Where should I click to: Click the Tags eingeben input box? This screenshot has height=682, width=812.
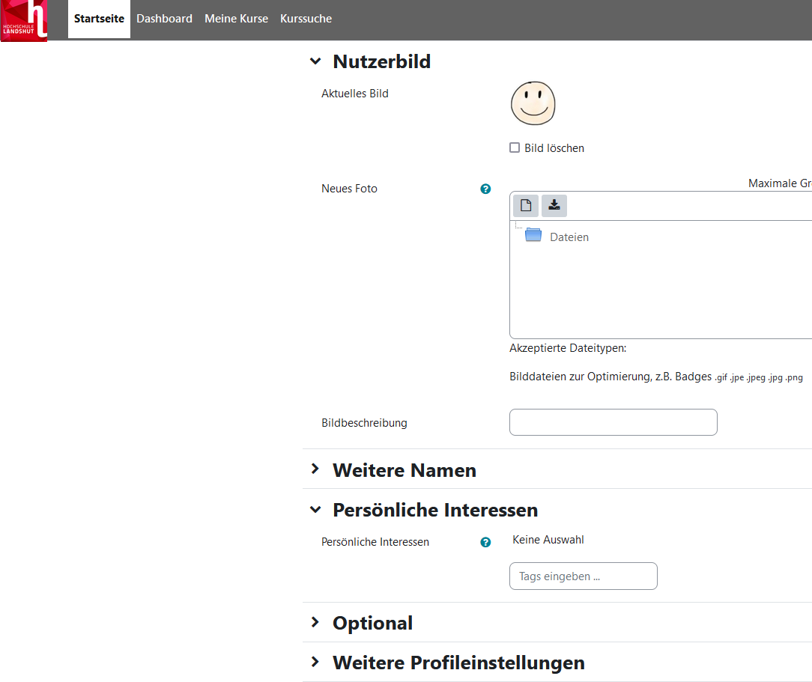[x=583, y=576]
